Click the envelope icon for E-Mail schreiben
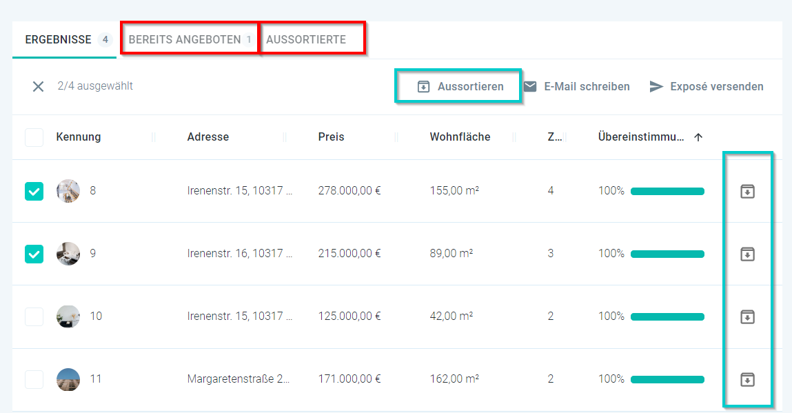The image size is (792, 413). coord(530,87)
